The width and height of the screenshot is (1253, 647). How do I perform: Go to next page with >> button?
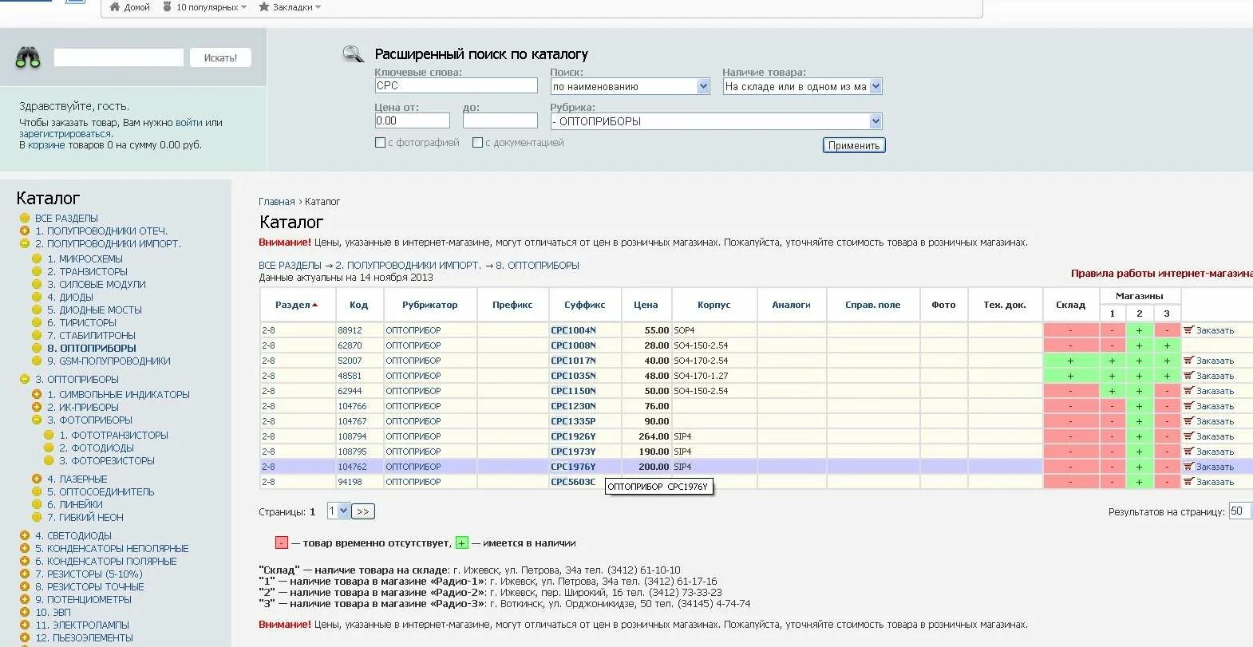[x=363, y=511]
